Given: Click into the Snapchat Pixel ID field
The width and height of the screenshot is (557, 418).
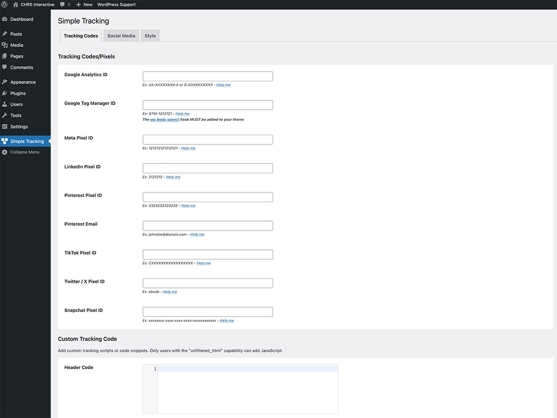Looking at the screenshot, I should click(x=207, y=312).
